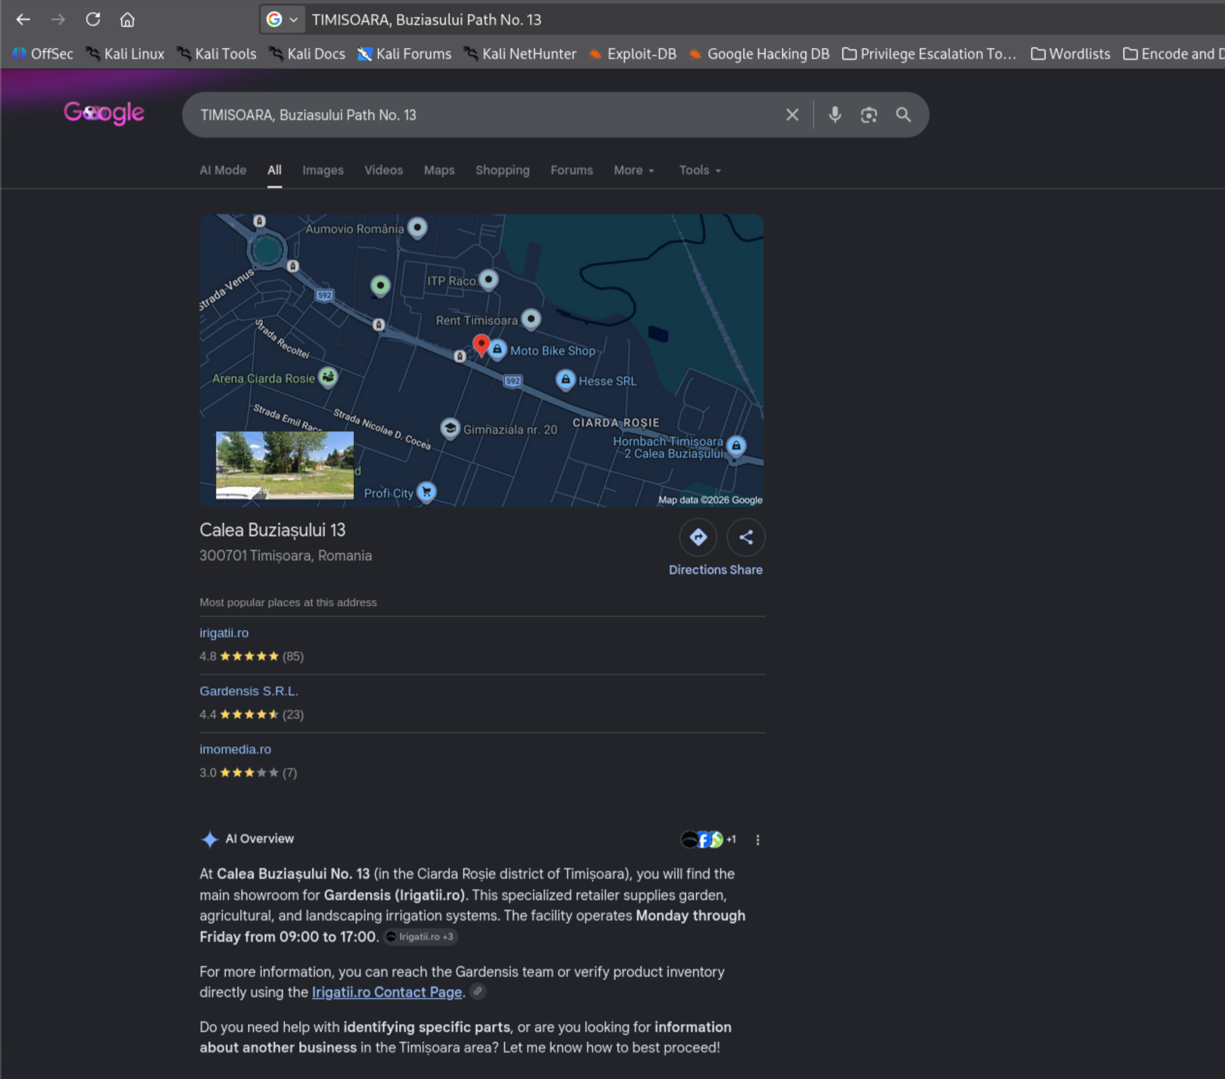Open the street view photo thumbnail
Screen dimensions: 1225x1079
285,465
